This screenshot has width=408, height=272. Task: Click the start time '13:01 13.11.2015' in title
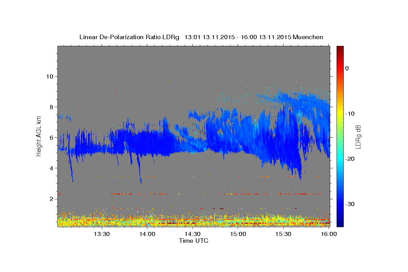point(209,37)
